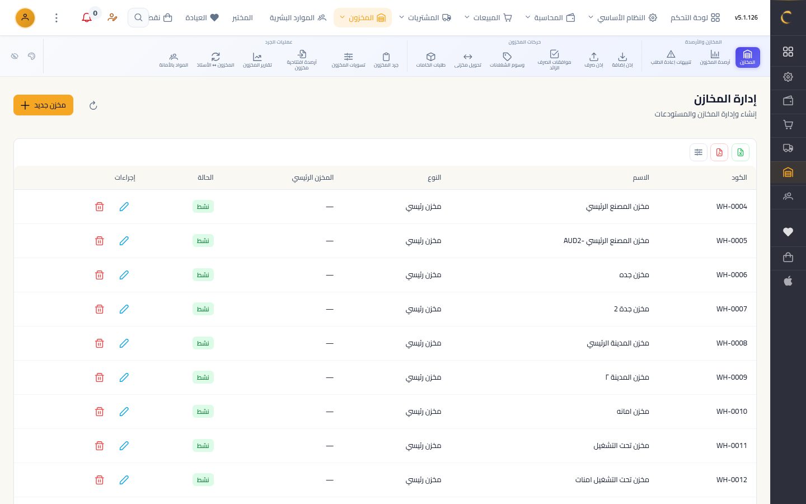
Task: Open المختبر lab module
Action: pos(242,18)
